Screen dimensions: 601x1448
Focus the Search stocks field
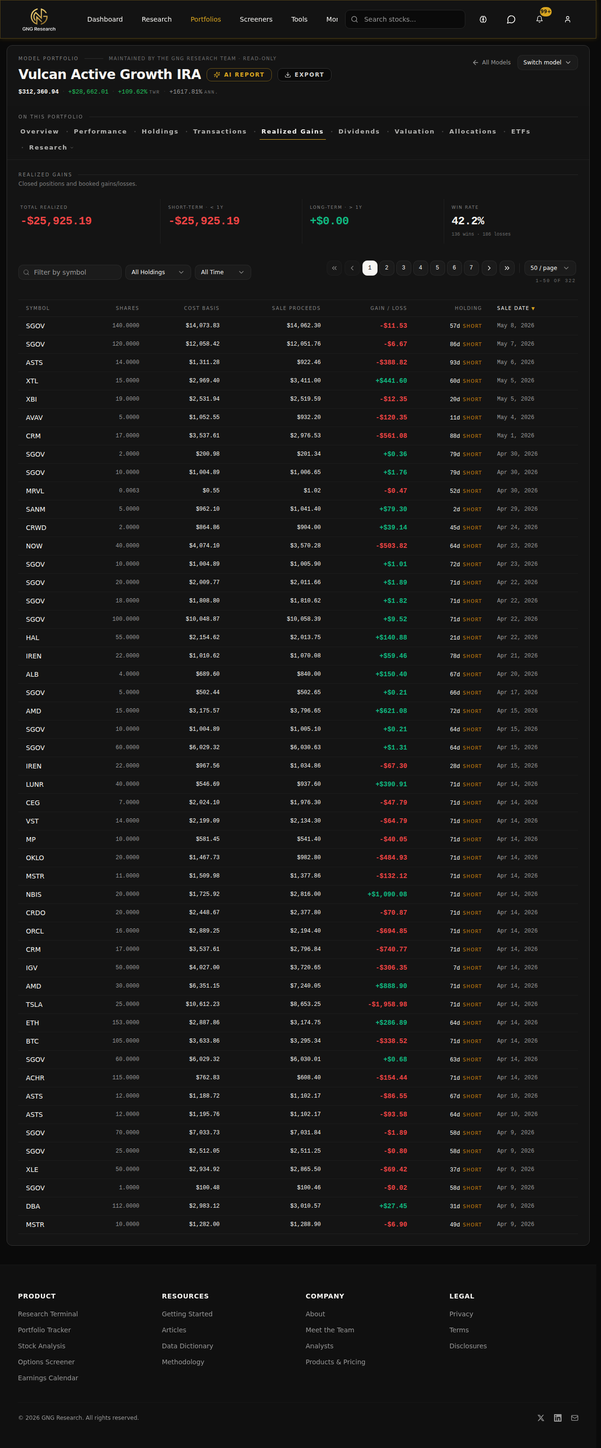coord(405,19)
